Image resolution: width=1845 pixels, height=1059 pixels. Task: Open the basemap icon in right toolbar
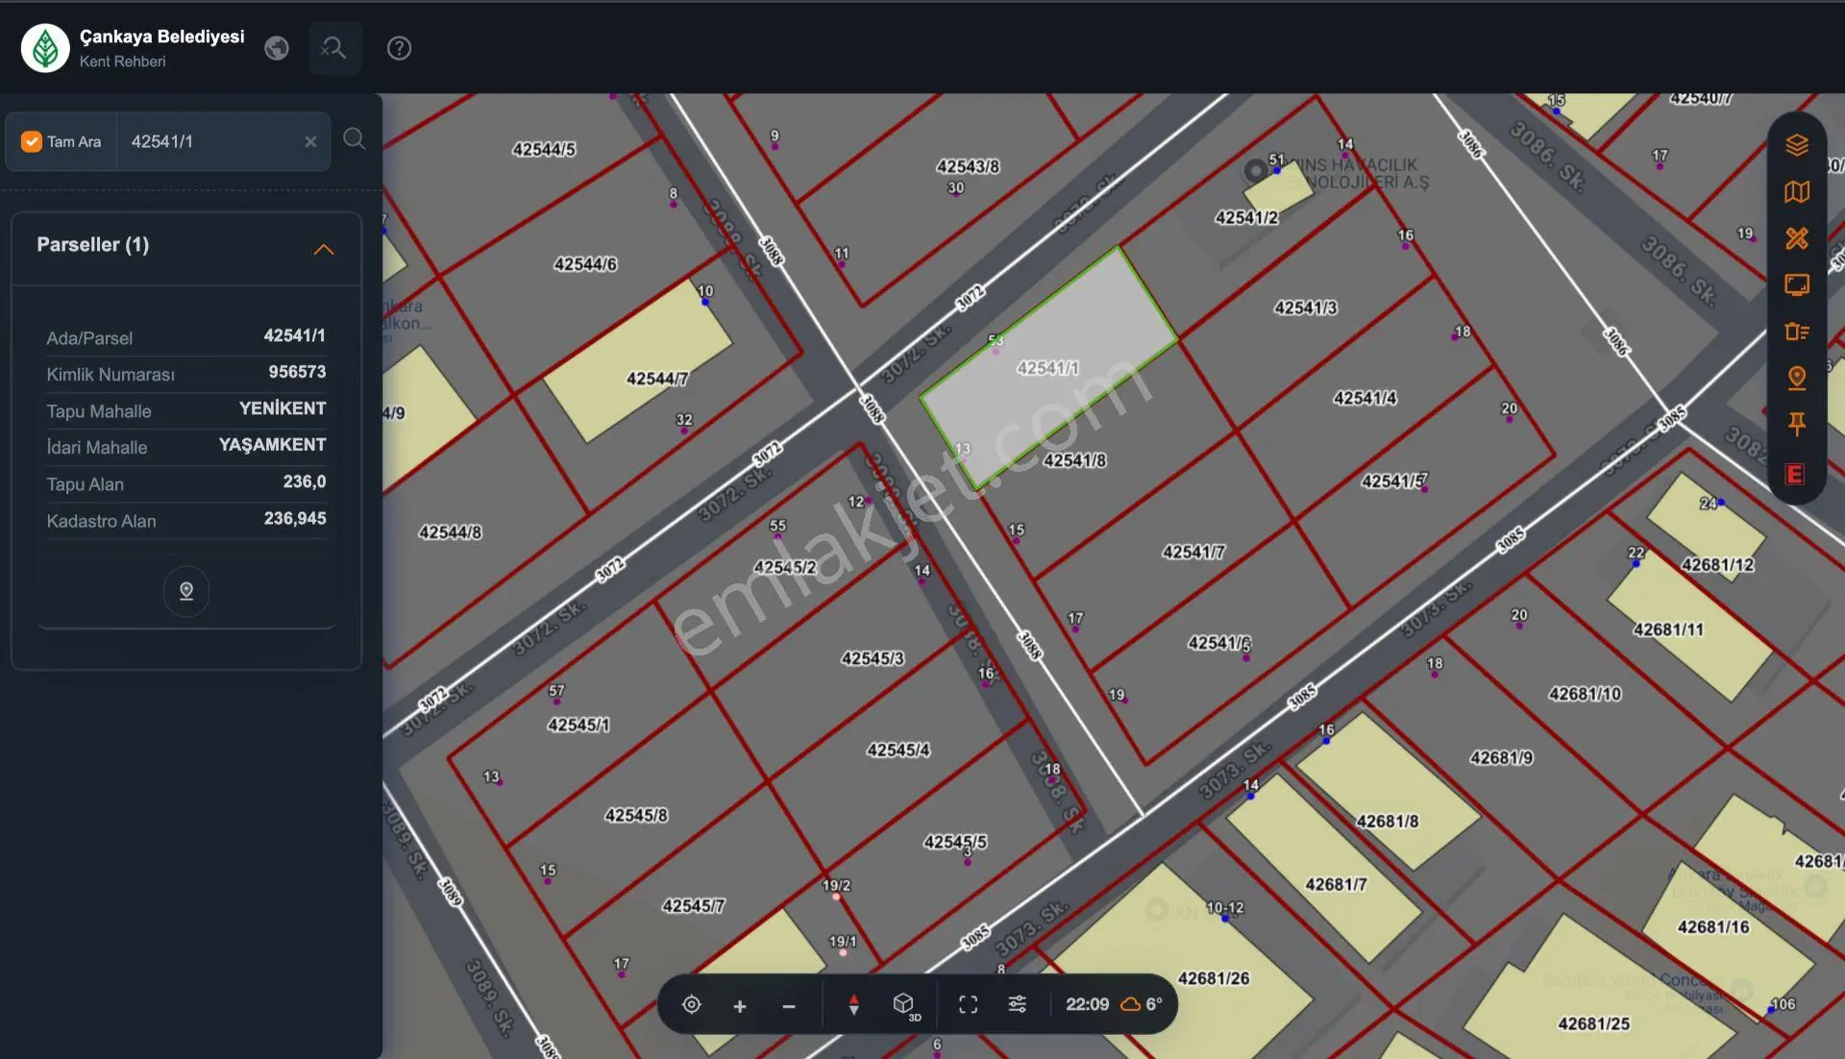1796,192
